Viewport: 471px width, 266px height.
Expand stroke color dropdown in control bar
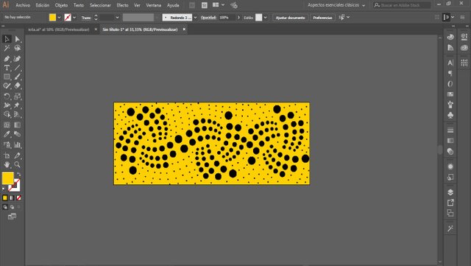(x=74, y=18)
